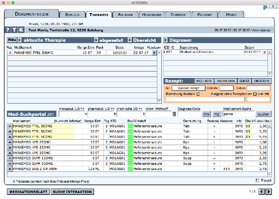The width and height of the screenshot is (279, 199).
Task: Switch to the Dokumentation tab
Action: pyautogui.click(x=31, y=14)
